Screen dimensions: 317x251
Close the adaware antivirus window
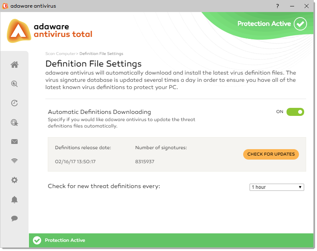pyautogui.click(x=307, y=6)
